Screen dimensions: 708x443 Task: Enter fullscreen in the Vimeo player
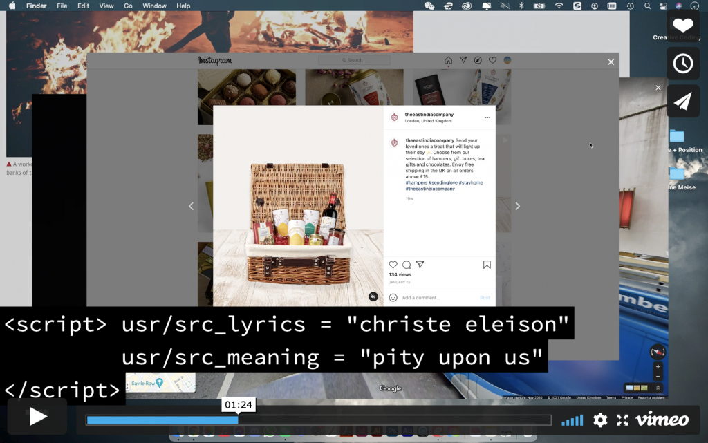(x=622, y=420)
